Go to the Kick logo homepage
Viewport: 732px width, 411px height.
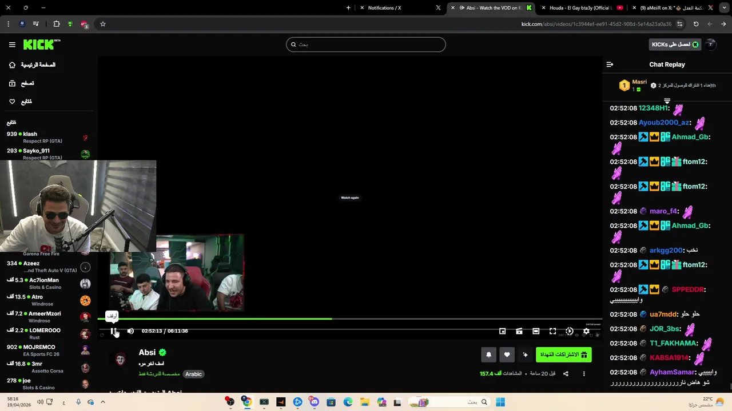click(42, 44)
